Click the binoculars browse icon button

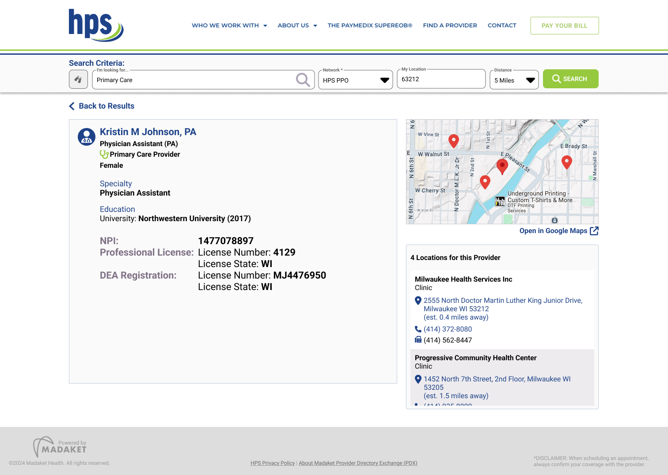tap(78, 79)
